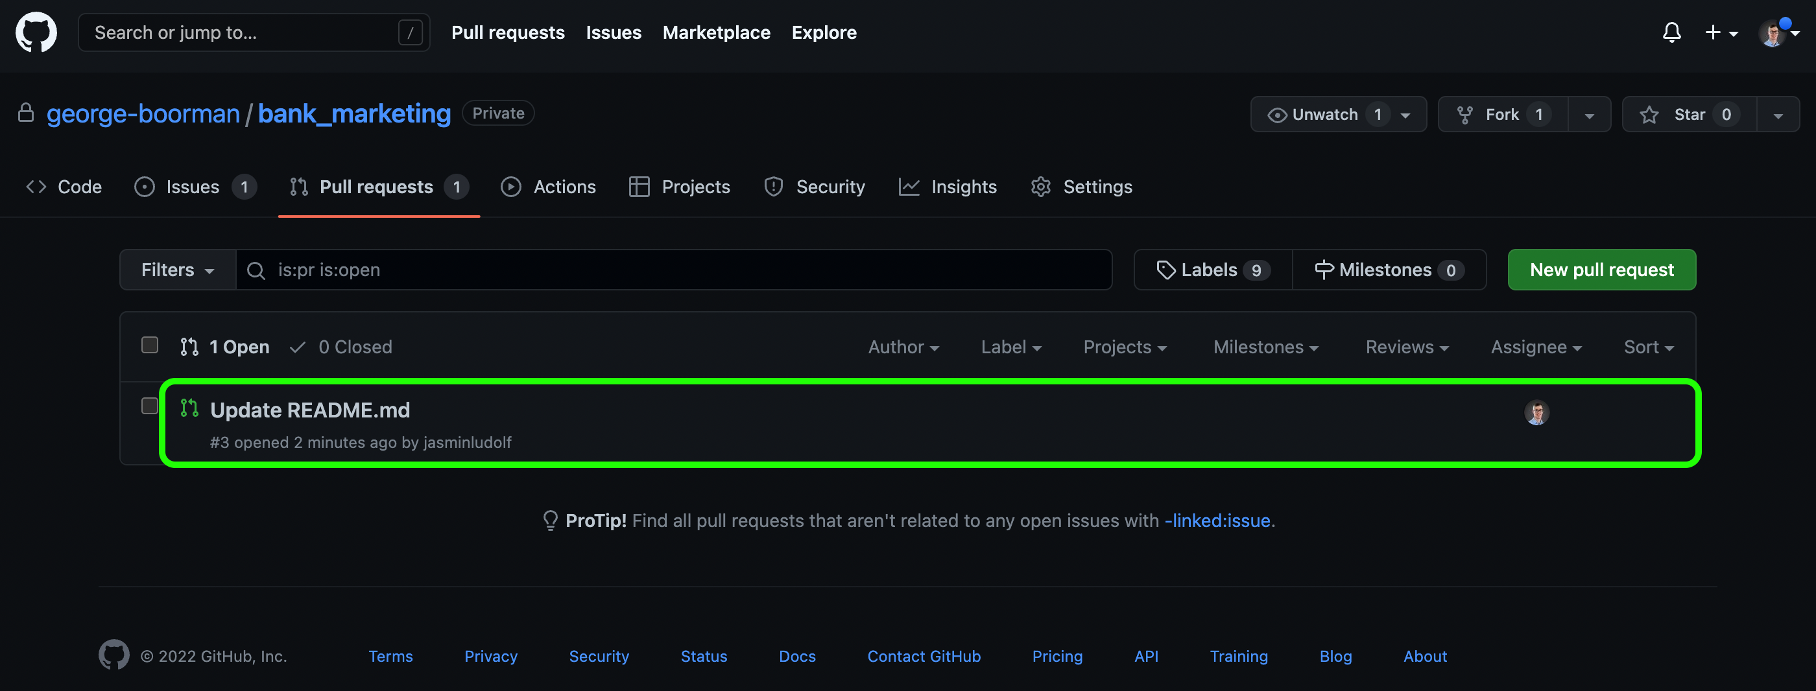The height and width of the screenshot is (691, 1816).
Task: Click the -linked:issue ProTip link
Action: 1217,521
